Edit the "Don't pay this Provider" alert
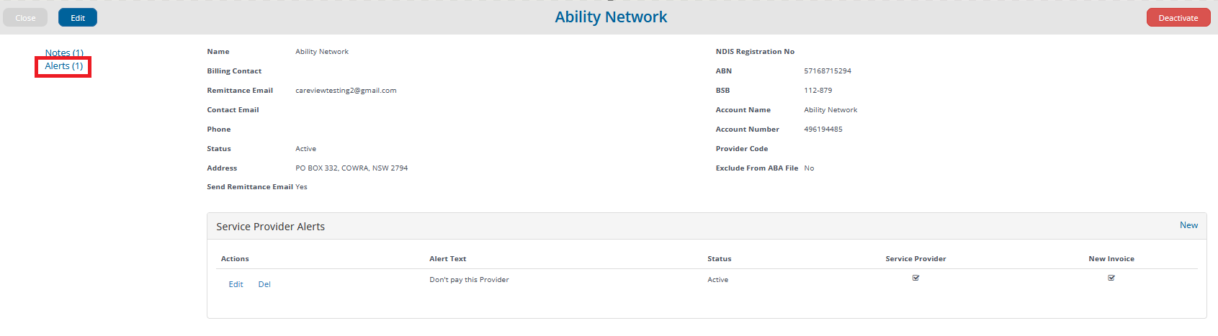Screen dimensions: 1218x336 click(x=236, y=284)
